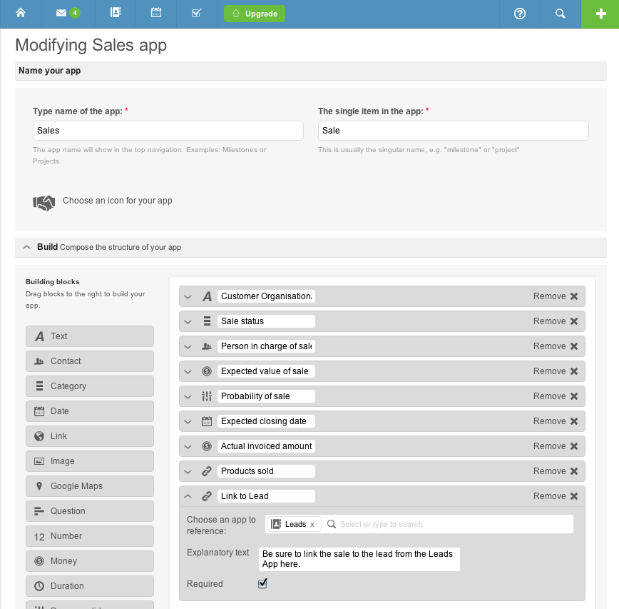Edit the app name field Sales

pyautogui.click(x=168, y=131)
